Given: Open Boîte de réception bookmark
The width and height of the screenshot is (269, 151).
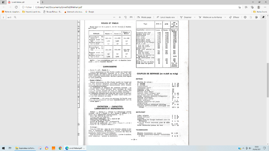Looking at the screenshot, I should [x=11, y=12].
